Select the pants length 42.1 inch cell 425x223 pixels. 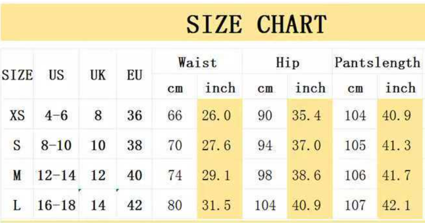[x=396, y=205]
